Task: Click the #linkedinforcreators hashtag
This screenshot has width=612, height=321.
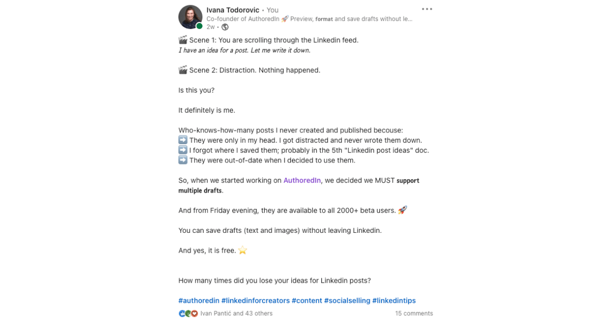Action: point(255,301)
